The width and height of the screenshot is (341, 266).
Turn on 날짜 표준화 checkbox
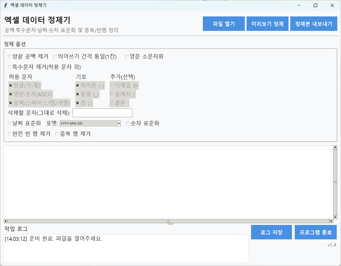point(10,124)
